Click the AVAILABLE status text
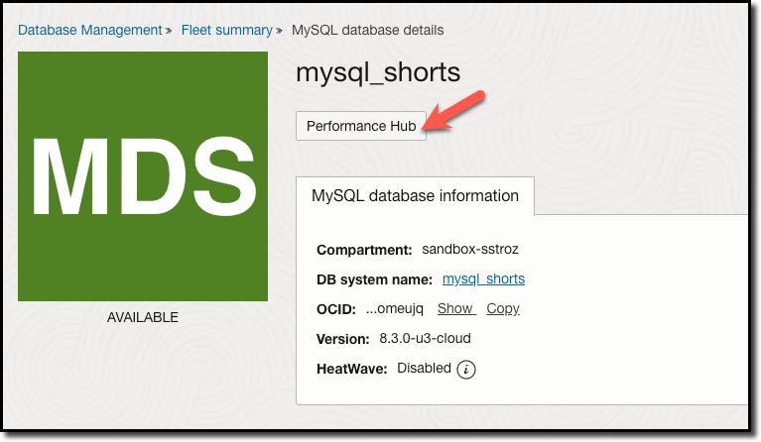761x442 pixels. (x=143, y=317)
